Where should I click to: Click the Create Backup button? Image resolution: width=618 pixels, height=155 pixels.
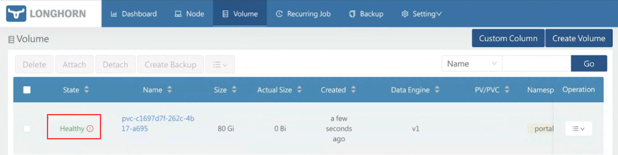coord(170,64)
